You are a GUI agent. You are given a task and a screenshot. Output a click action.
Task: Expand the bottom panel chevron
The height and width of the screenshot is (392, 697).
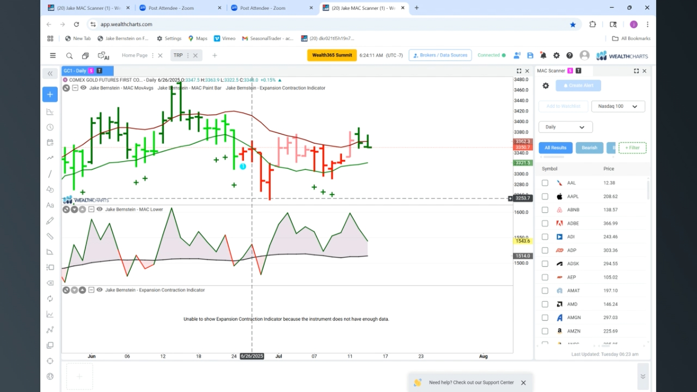[x=643, y=376]
